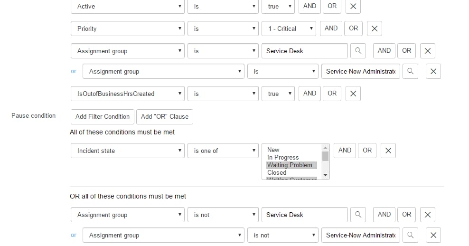Click OR button in Active row

(332, 6)
